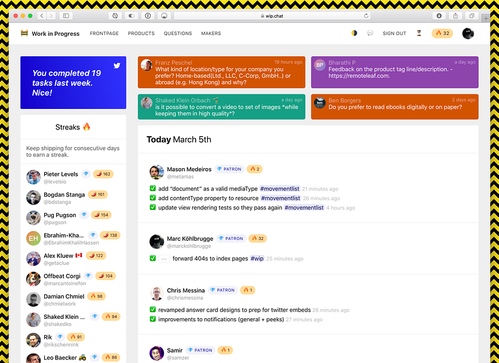499x363 pixels.
Task: Click the Safari share icon
Action: point(455,16)
